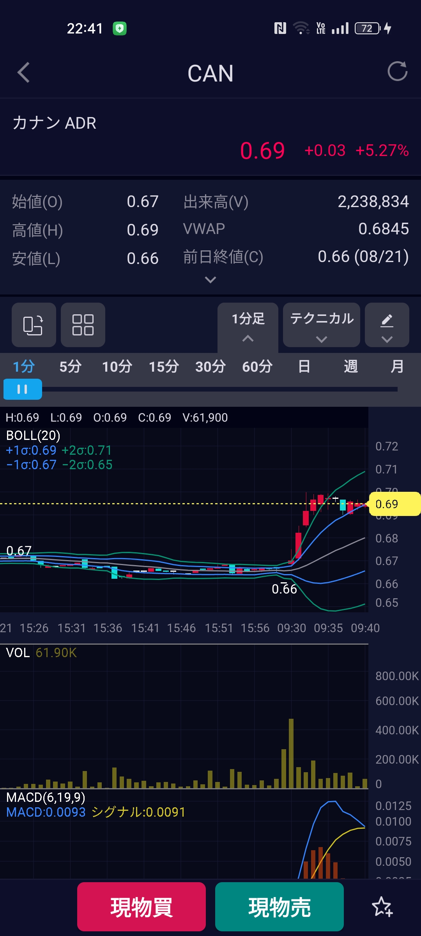Select the 30分 timeframe tab
The height and width of the screenshot is (936, 421).
click(x=210, y=367)
